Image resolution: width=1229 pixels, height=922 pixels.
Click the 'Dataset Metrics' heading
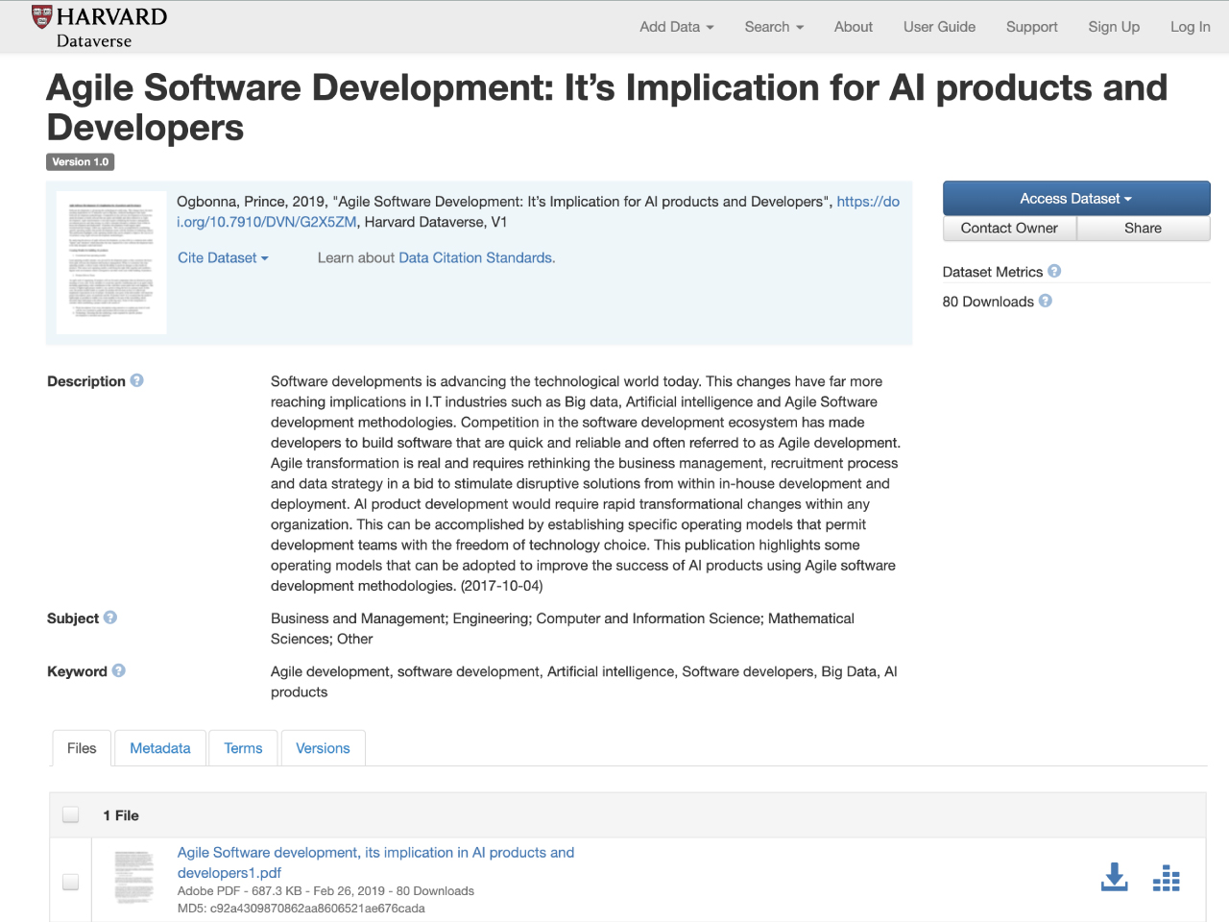[992, 272]
